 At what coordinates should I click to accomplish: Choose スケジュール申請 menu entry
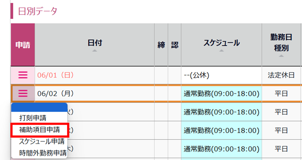click(42, 141)
